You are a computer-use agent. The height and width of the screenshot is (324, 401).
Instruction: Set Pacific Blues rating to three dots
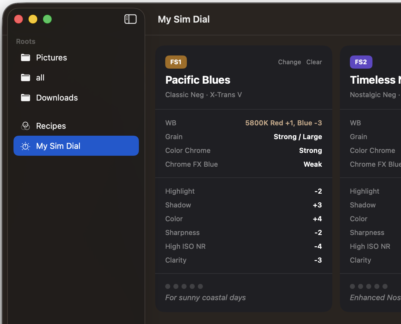click(184, 286)
